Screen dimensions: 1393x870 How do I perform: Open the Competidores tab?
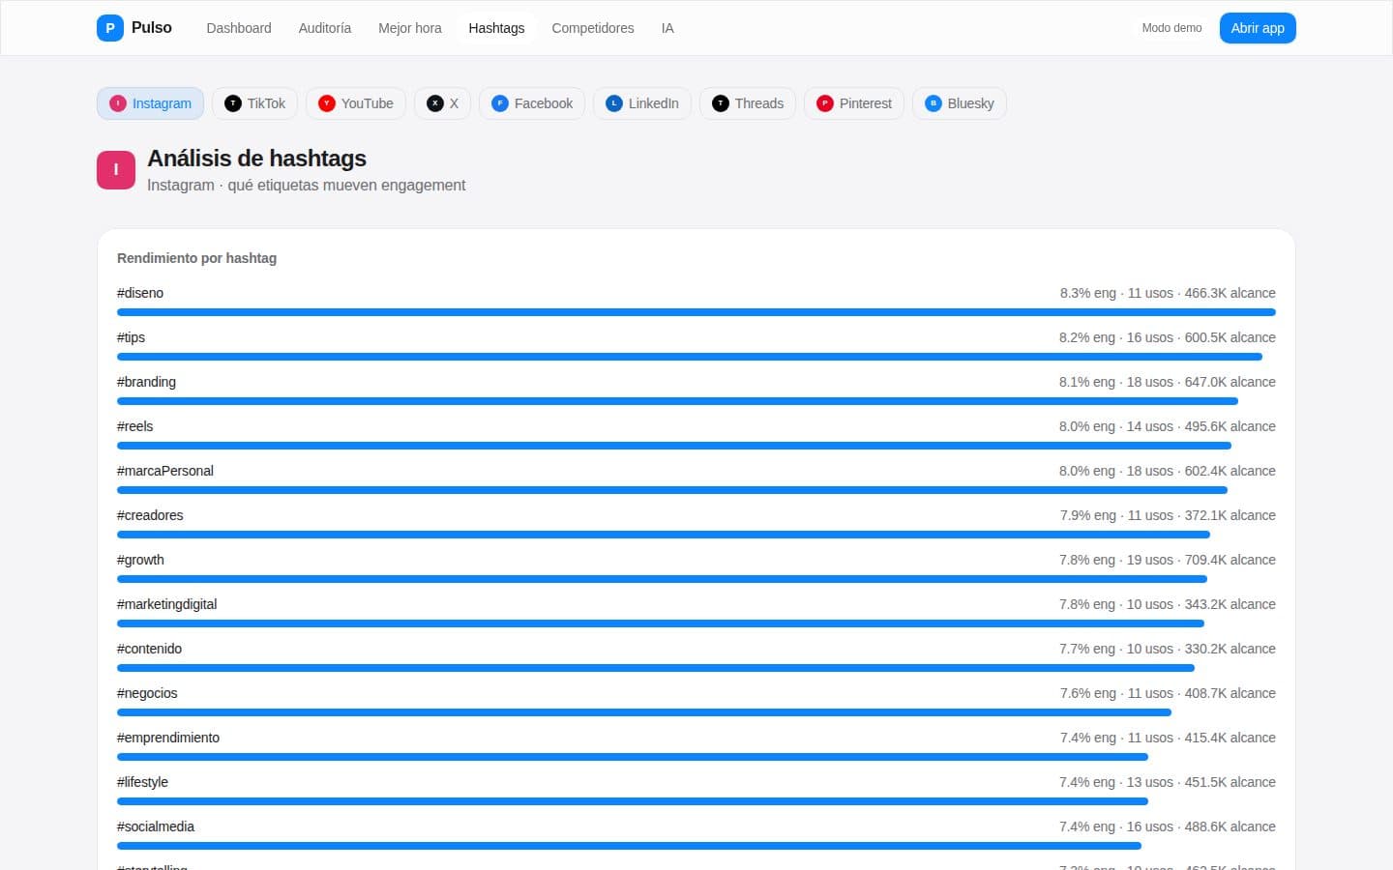coord(593,28)
